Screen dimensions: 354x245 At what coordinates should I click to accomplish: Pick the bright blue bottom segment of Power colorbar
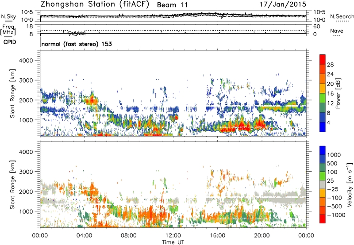pos(323,127)
